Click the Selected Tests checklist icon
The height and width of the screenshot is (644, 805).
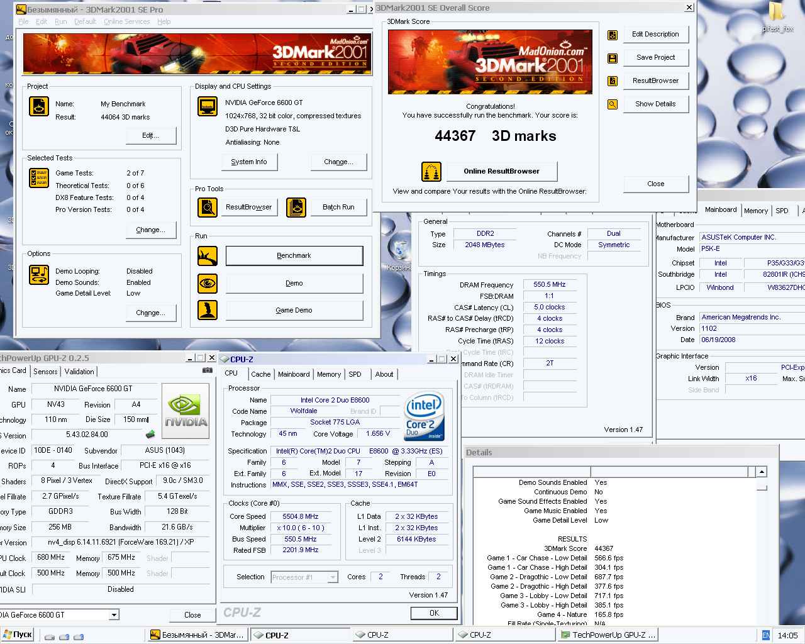click(39, 178)
